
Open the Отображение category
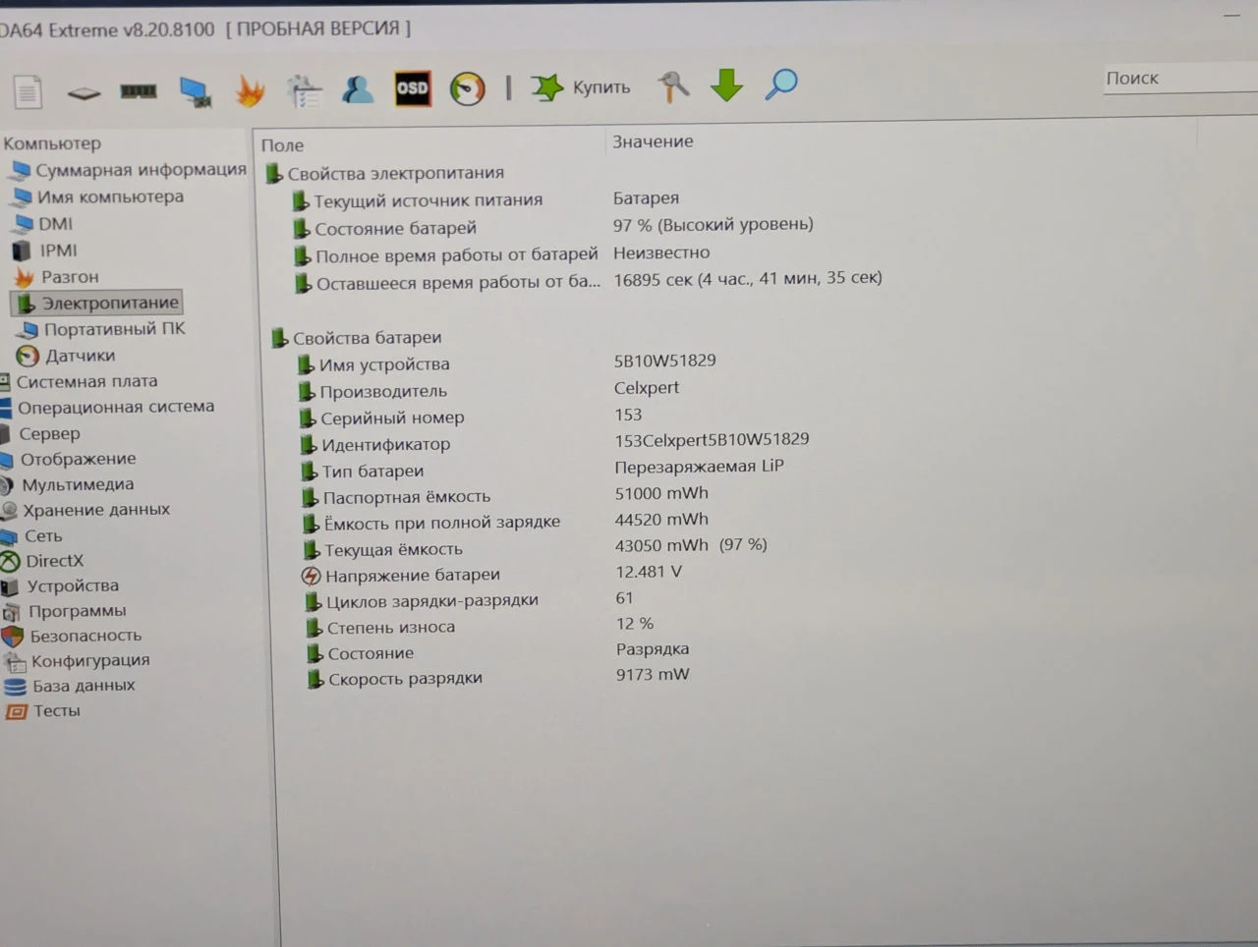pyautogui.click(x=69, y=459)
